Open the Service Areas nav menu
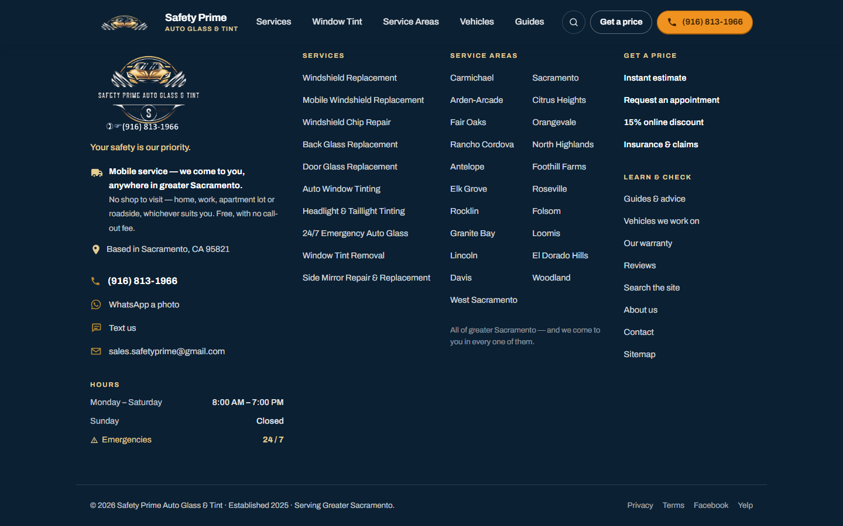Screen dimensions: 843x526 (x=411, y=22)
